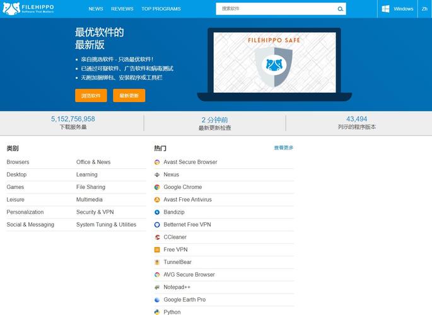
Task: Open the Windows platform selector
Action: 397,9
